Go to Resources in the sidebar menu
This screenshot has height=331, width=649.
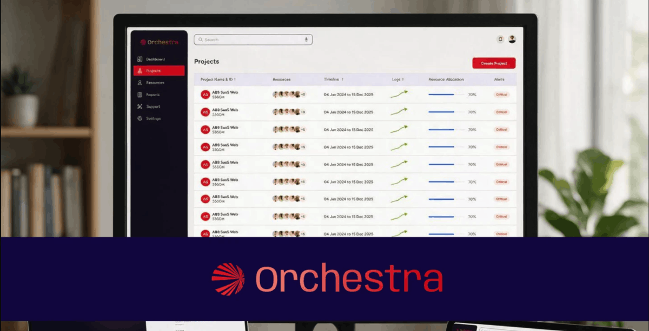point(159,83)
